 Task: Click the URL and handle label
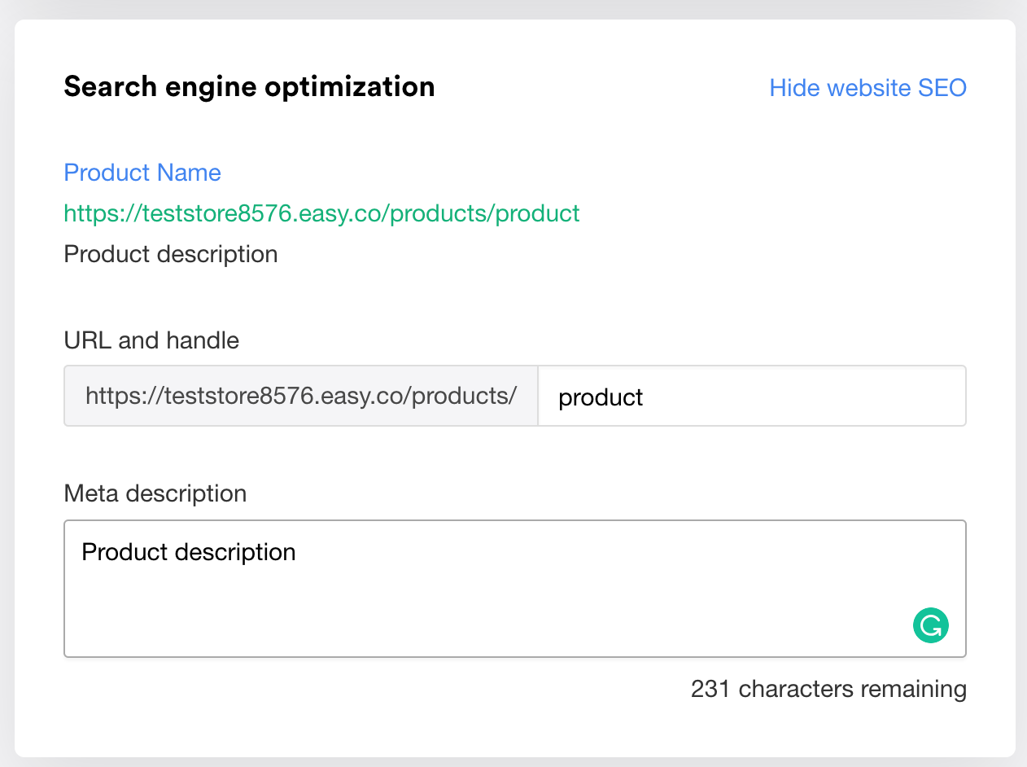pos(152,340)
